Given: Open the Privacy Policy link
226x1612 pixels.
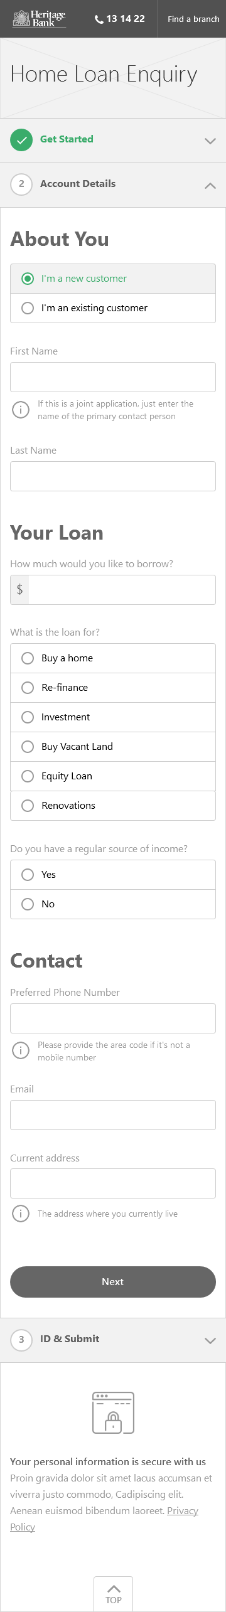Looking at the screenshot, I should [104, 1519].
